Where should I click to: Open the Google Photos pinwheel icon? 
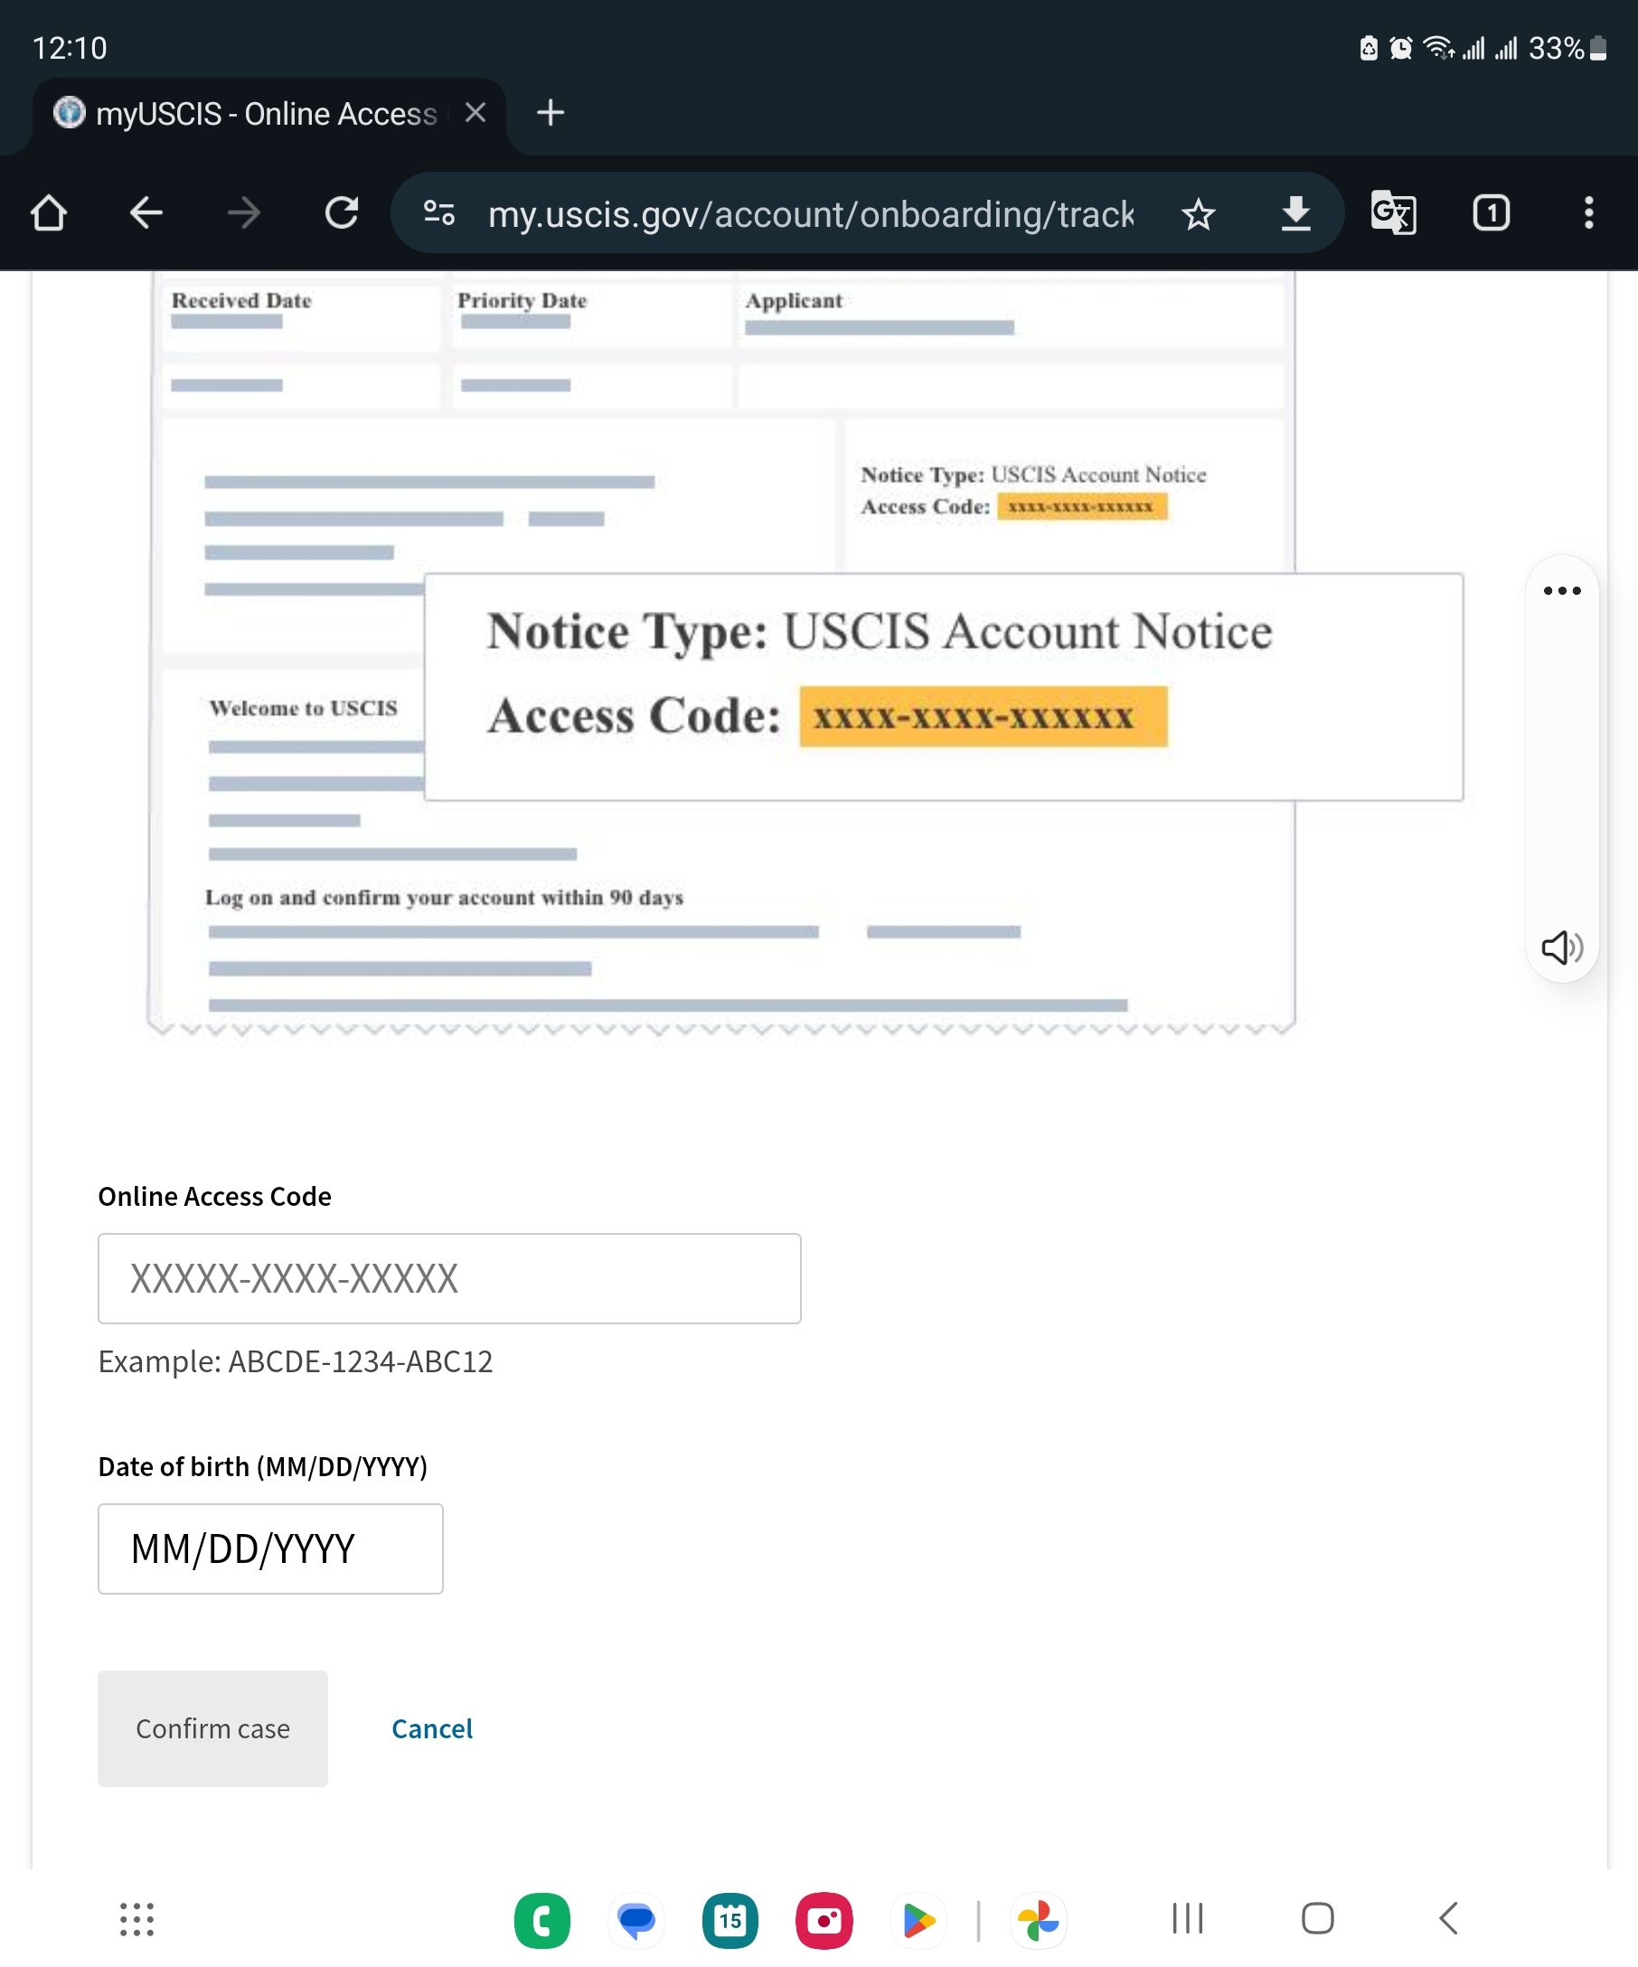[1039, 1920]
